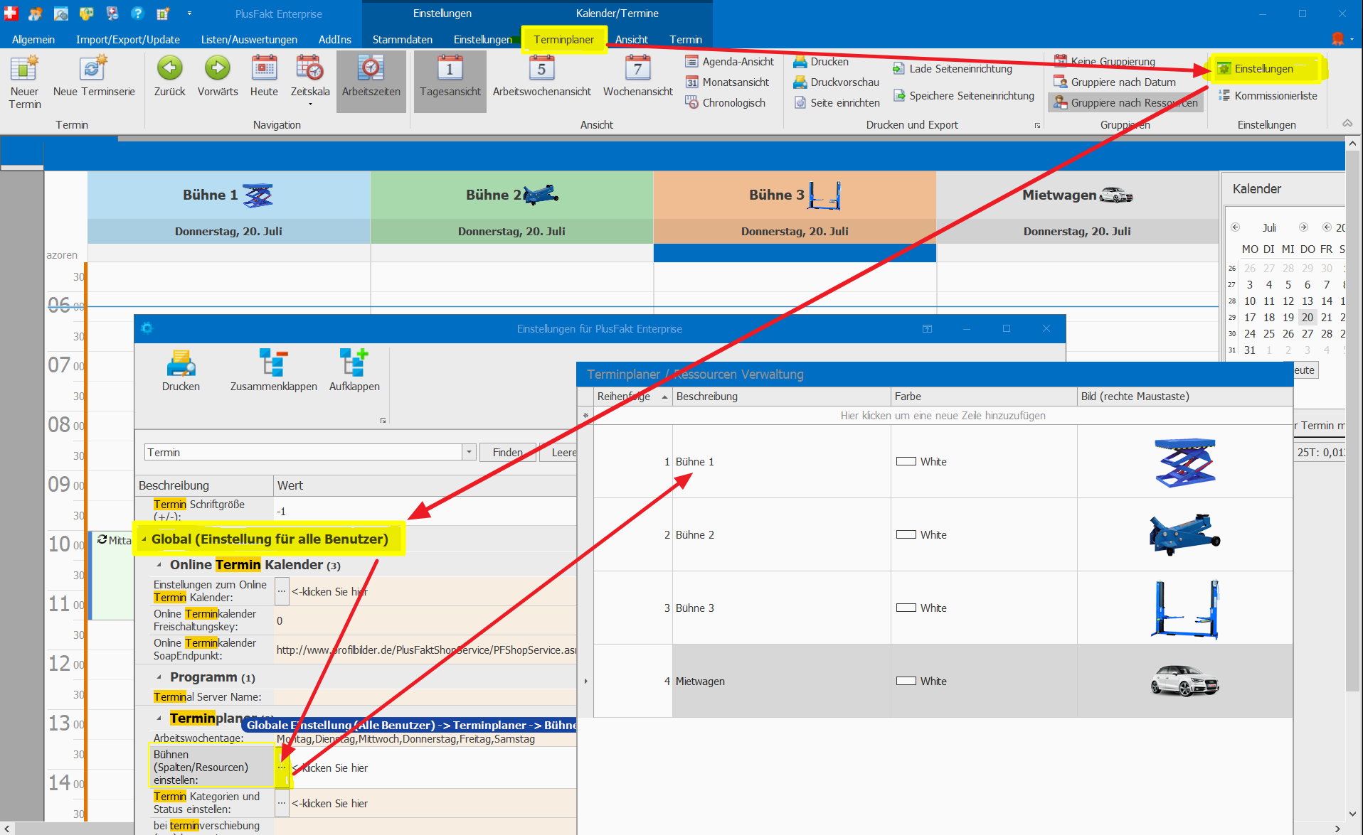Click ellipsis for Termin Kategorien und Status

282,803
